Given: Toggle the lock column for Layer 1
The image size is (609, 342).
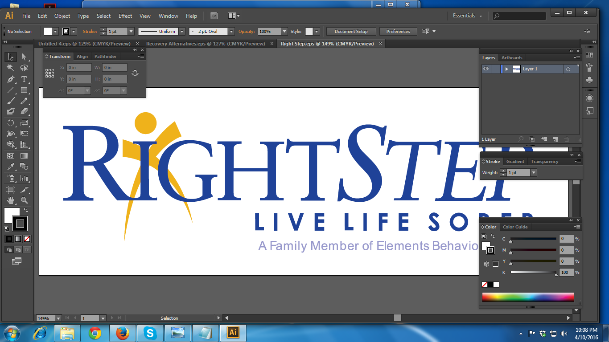Looking at the screenshot, I should 495,69.
